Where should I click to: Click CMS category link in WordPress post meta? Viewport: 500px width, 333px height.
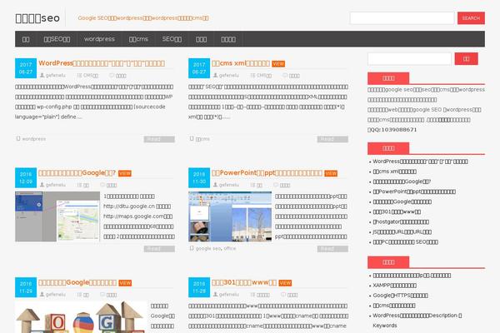[x=91, y=76]
